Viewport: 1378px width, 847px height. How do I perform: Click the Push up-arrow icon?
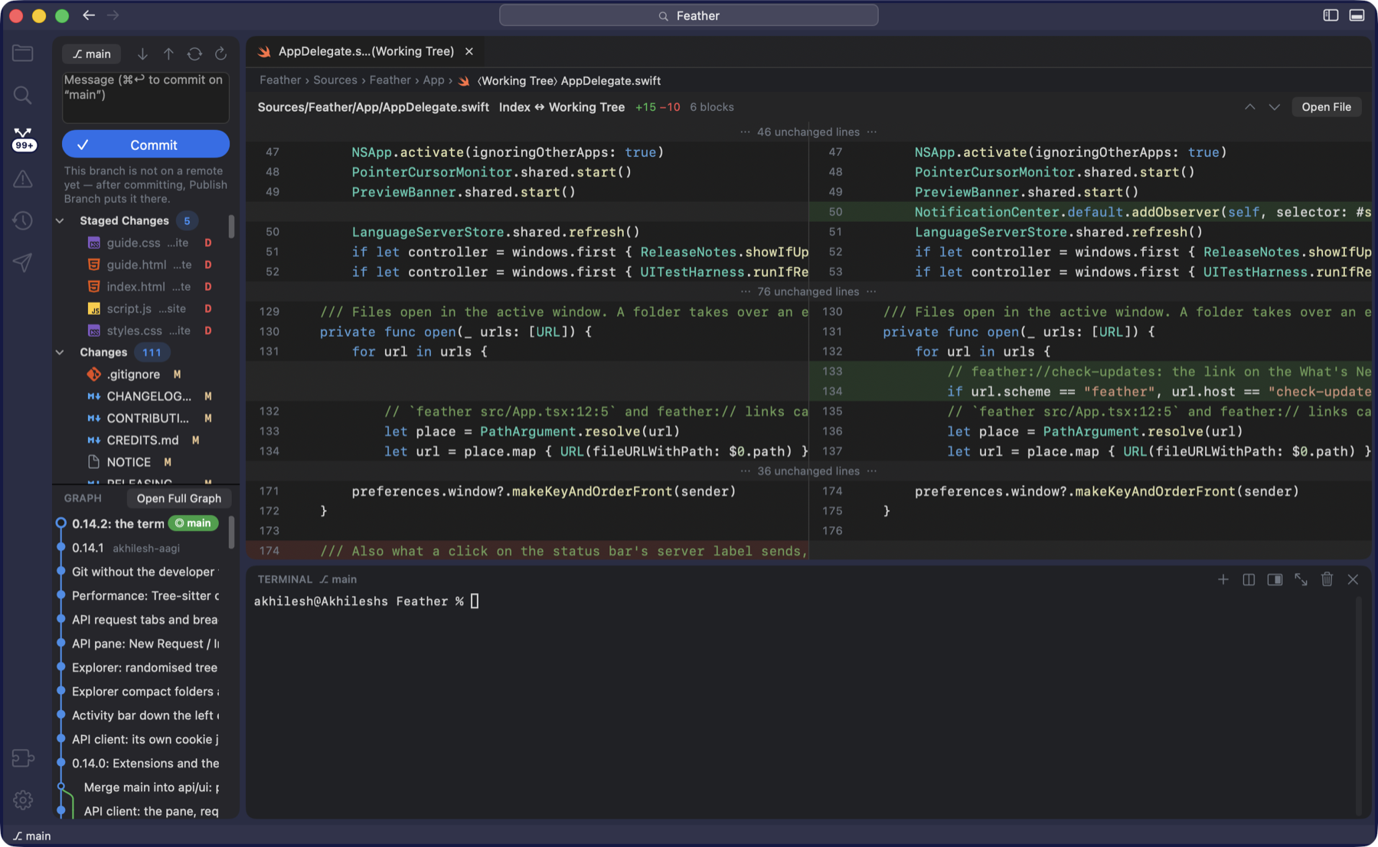168,54
